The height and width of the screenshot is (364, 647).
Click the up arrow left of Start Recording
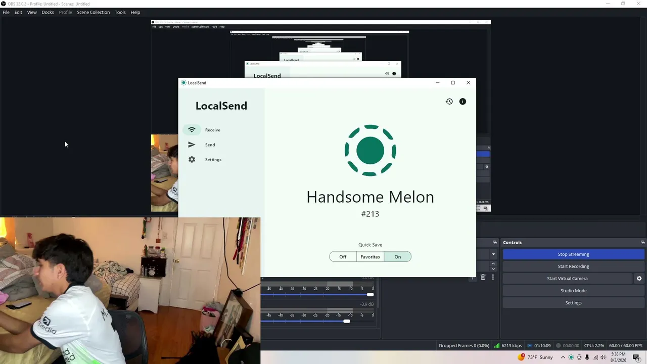coord(493,263)
